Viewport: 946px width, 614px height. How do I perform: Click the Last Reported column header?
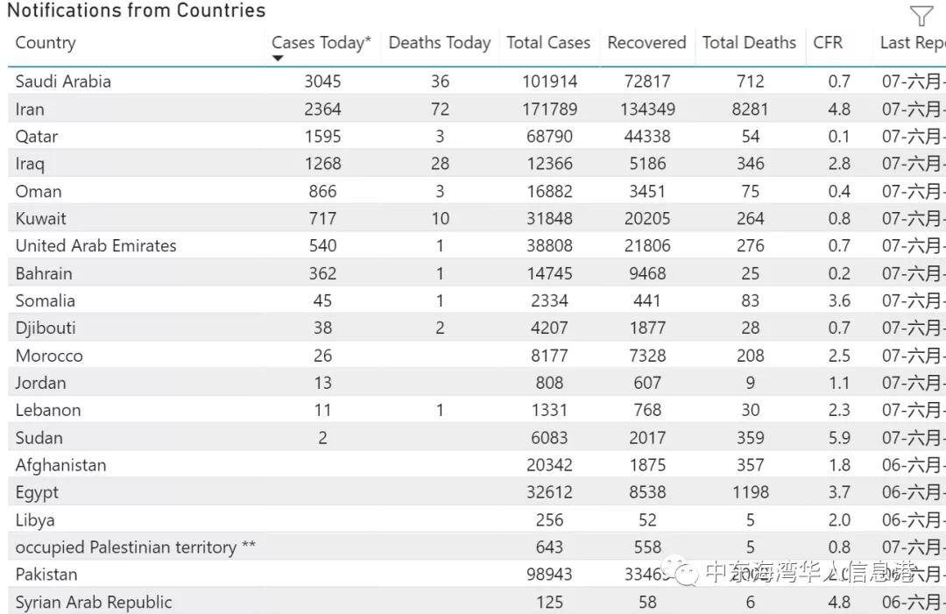pyautogui.click(x=912, y=43)
